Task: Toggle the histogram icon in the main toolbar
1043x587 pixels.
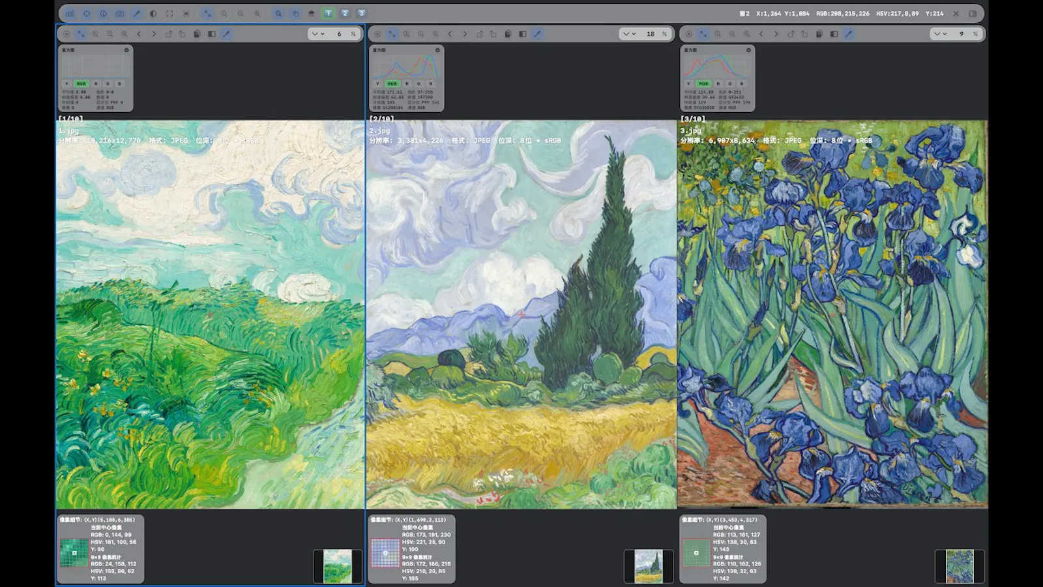Action: [70, 13]
